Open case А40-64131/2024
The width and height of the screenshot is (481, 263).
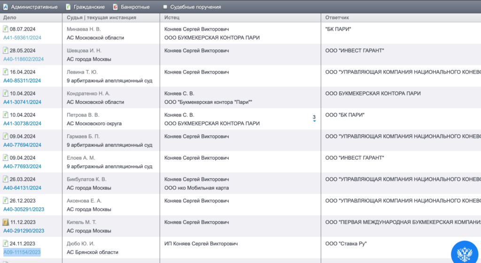(x=22, y=188)
